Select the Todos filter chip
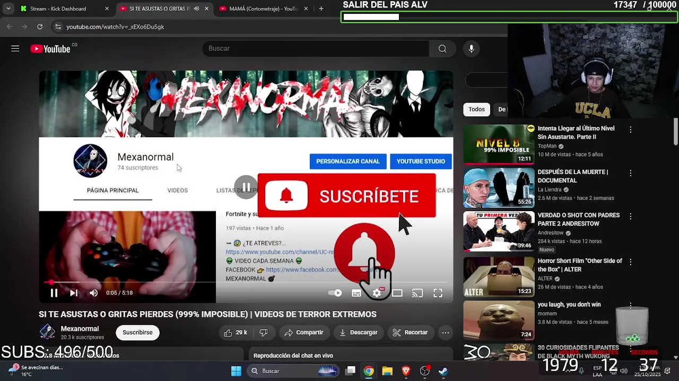 tap(476, 110)
